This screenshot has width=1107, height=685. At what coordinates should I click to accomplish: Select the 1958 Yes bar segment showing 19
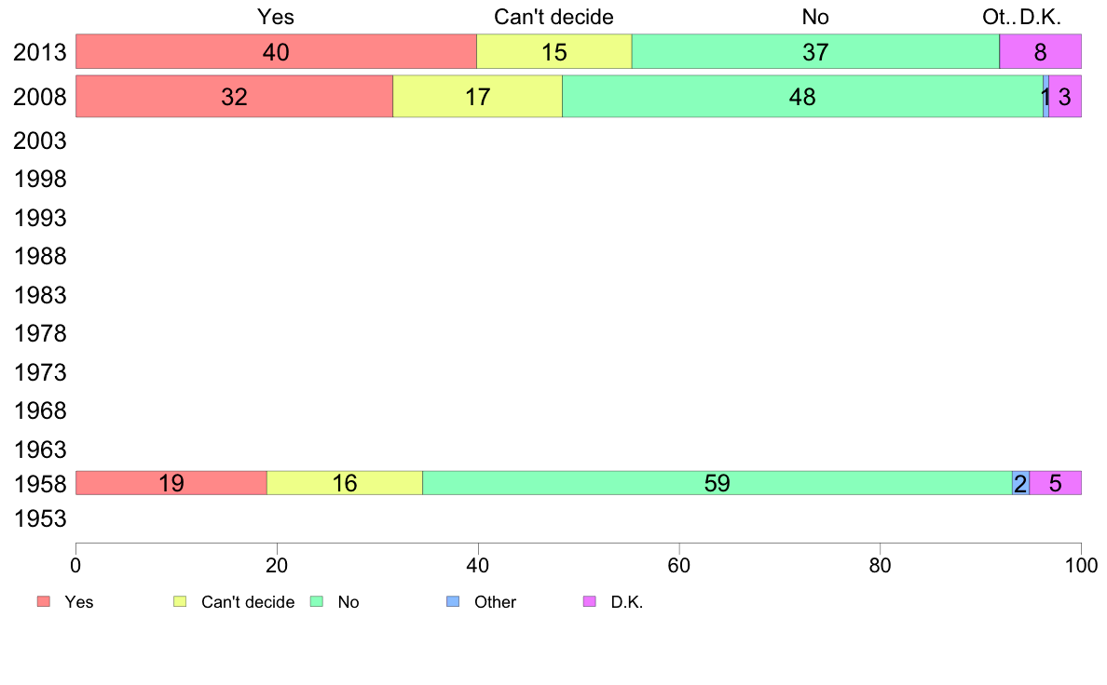tap(171, 483)
